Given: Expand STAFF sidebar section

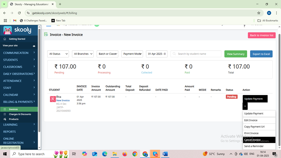Looking at the screenshot, I should point(19,88).
